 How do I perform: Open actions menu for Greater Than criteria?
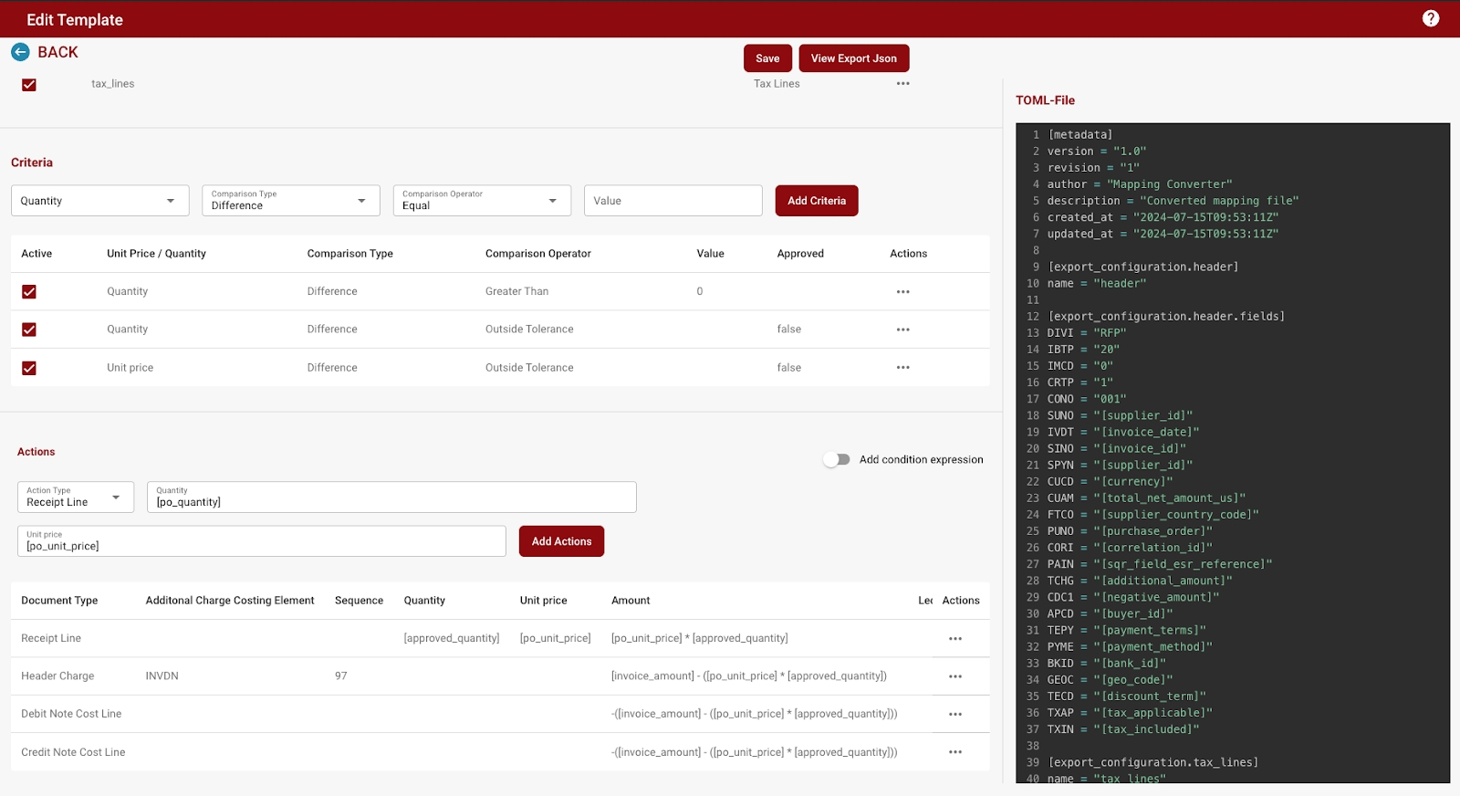[902, 292]
